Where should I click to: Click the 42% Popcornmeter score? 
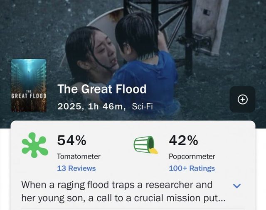coord(183,141)
